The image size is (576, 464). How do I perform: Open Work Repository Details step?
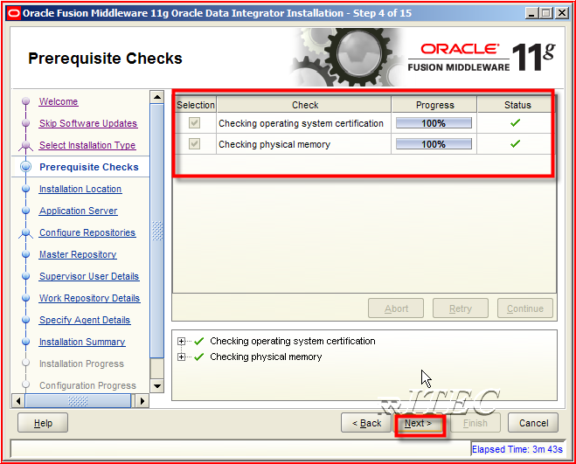(x=90, y=298)
